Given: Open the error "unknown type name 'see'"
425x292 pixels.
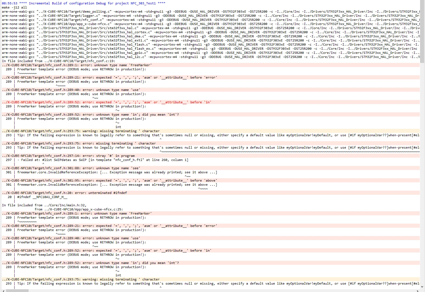Looking at the screenshot, I should pos(211,168).
